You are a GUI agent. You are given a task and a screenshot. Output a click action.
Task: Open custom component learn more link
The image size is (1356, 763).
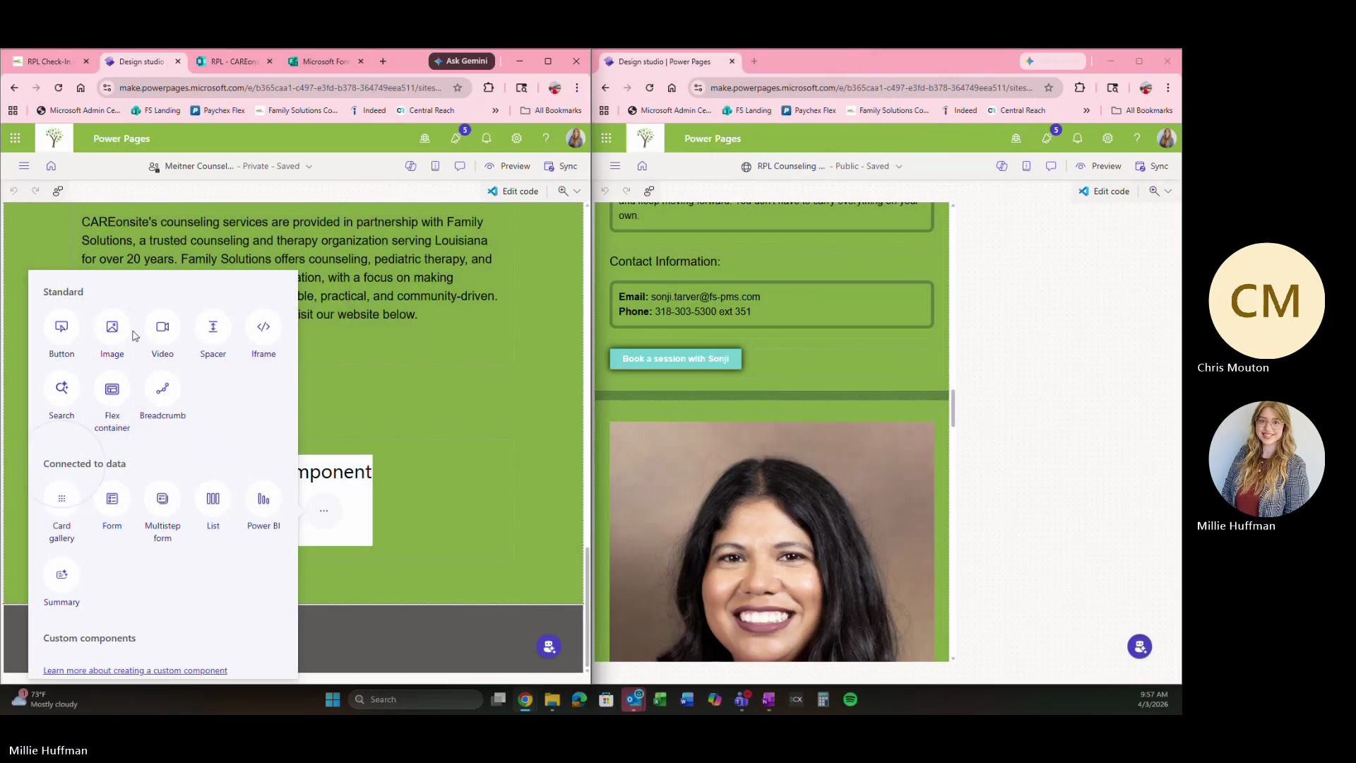[x=135, y=670]
